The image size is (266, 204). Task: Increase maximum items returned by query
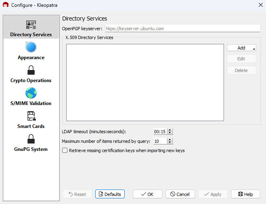pos(170,140)
